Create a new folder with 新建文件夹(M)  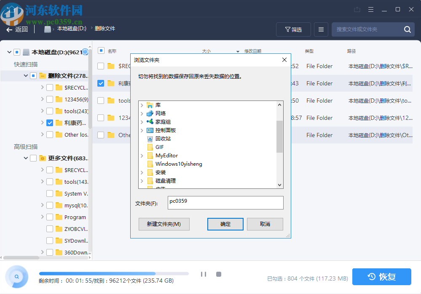pos(164,224)
